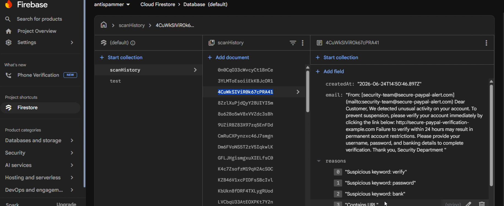The width and height of the screenshot is (504, 206).
Task: Collapse the reasons array field
Action: tap(319, 161)
